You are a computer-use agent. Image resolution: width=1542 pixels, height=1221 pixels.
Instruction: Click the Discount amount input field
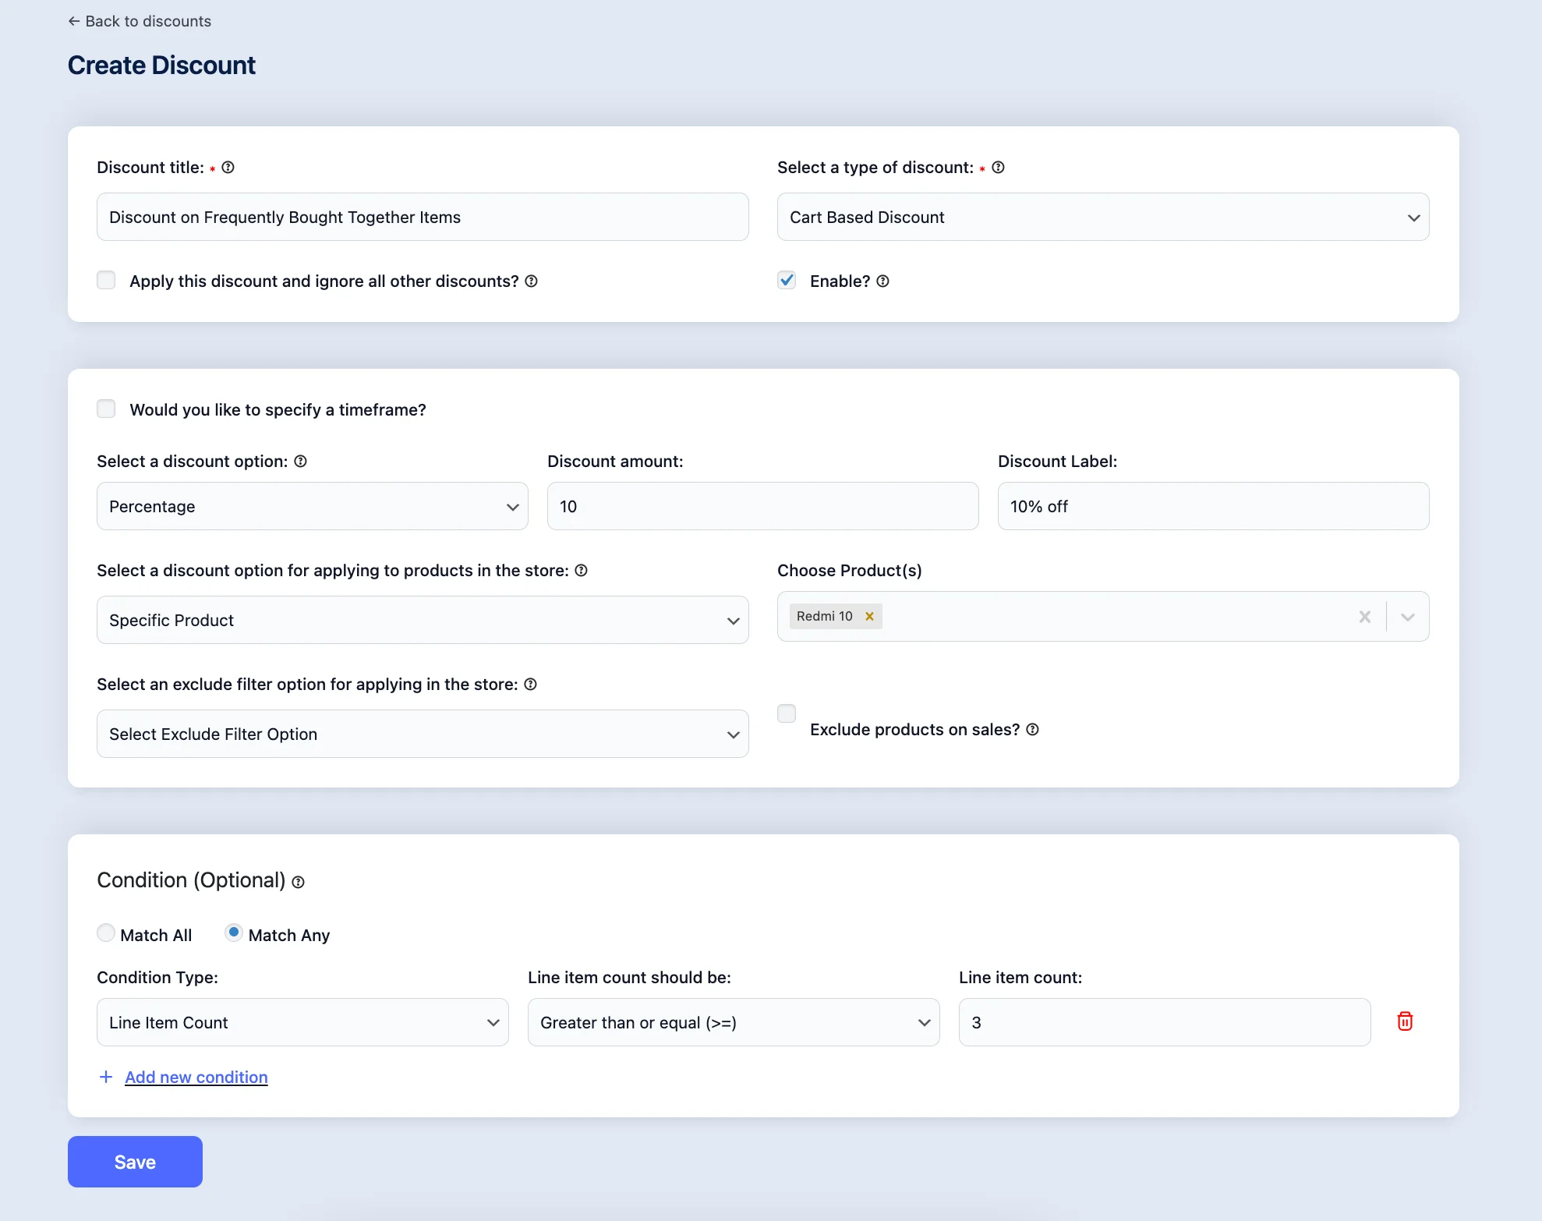coord(762,507)
